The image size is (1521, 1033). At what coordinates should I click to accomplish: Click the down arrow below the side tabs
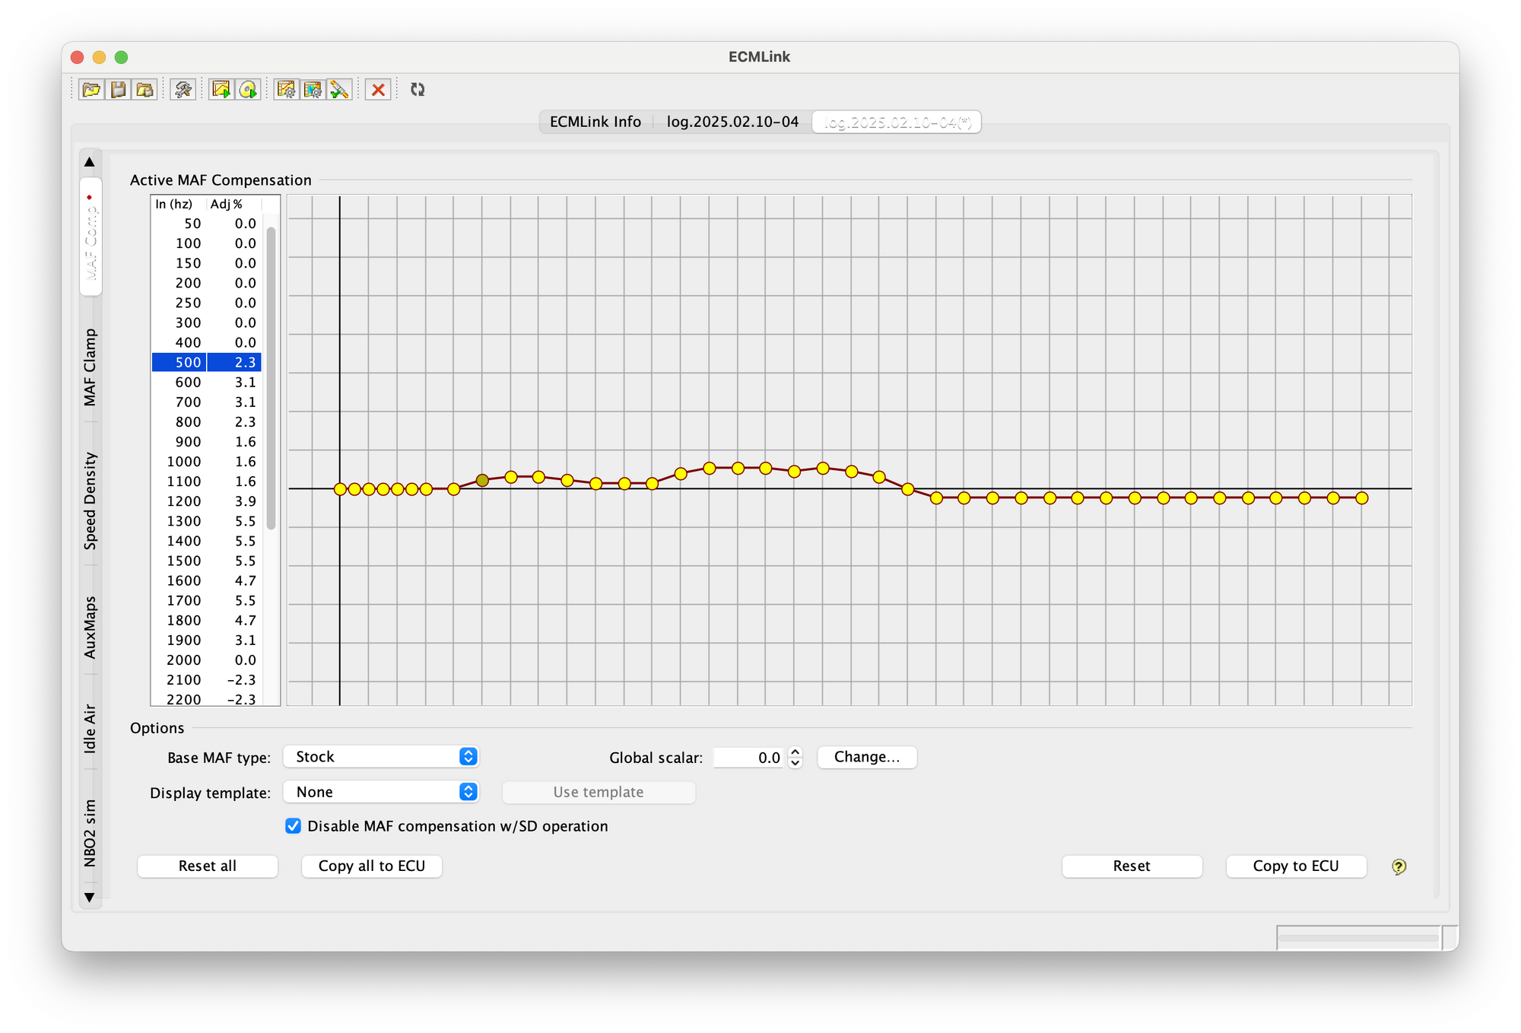90,898
